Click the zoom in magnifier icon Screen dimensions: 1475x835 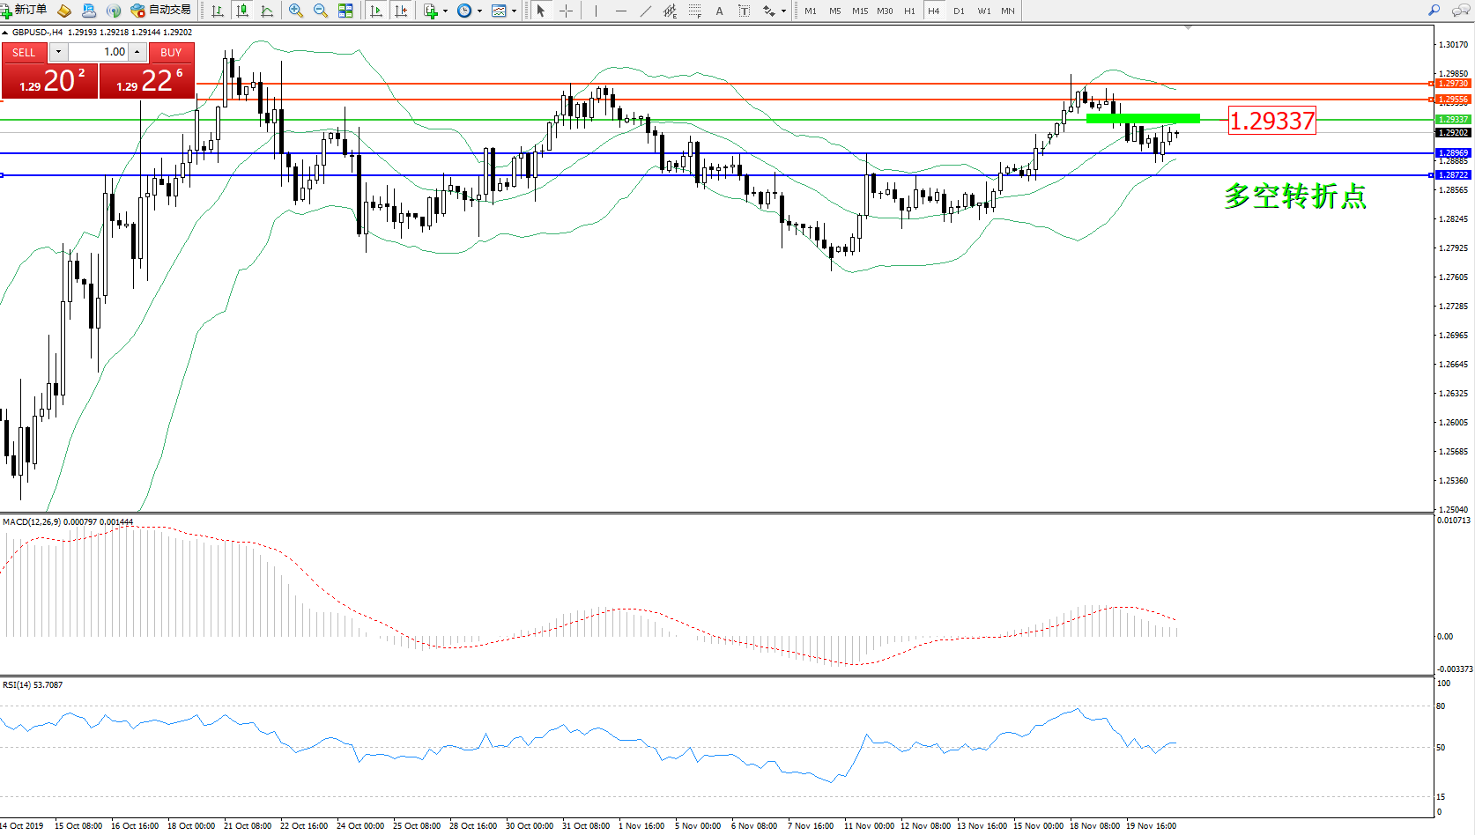click(x=296, y=11)
